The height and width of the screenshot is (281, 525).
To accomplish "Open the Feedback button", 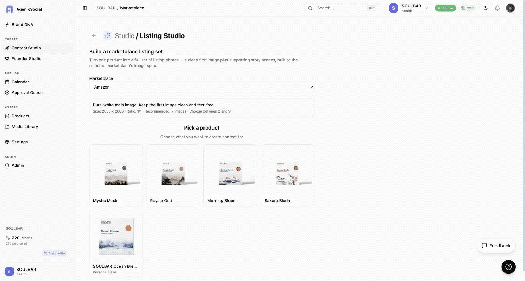I will (496, 246).
